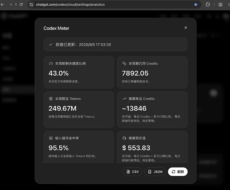Click the data updated timestamp banner

pos(116,44)
